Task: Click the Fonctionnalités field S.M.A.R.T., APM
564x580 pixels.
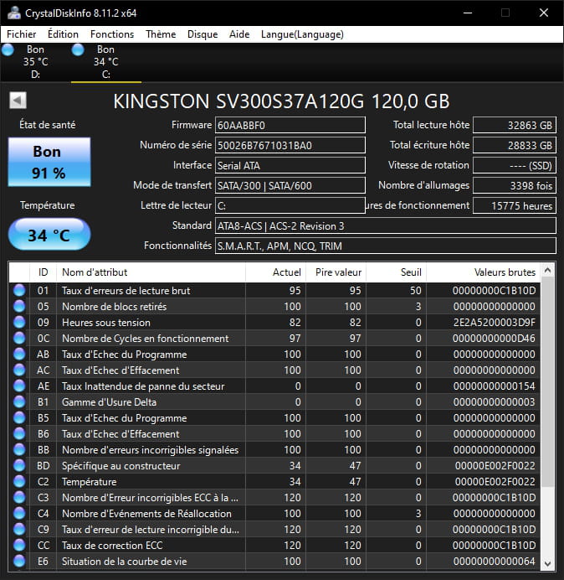Action: (x=386, y=246)
